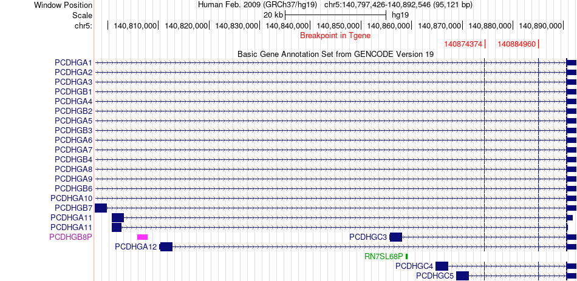The width and height of the screenshot is (577, 281).
Task: Select the PCDHGC3 exon block
Action: pyautogui.click(x=395, y=237)
